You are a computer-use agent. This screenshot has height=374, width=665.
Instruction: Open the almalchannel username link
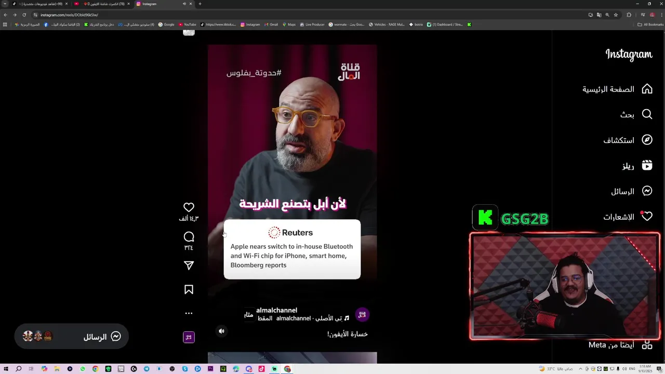(276, 310)
